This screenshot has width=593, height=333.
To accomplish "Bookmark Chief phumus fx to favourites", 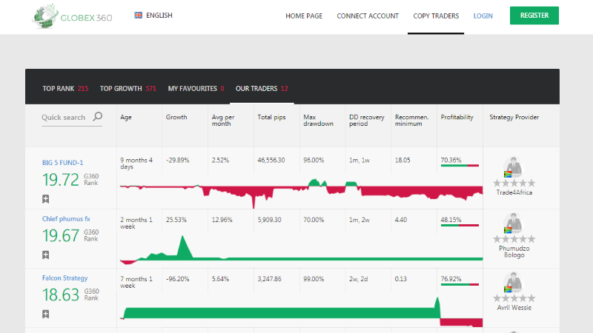I will coord(46,255).
